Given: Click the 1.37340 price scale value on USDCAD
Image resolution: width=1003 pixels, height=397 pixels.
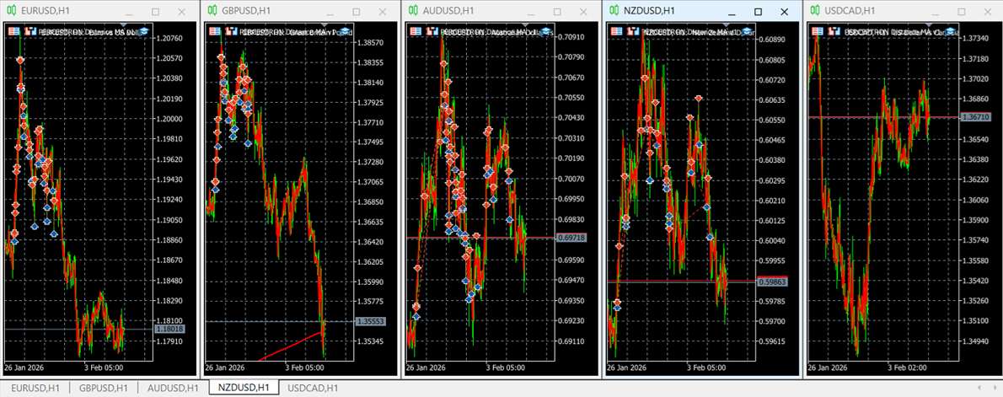Looking at the screenshot, I should point(975,39).
